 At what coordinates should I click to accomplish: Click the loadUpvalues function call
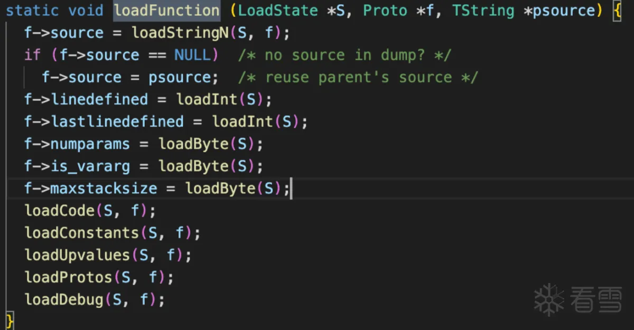(x=77, y=255)
